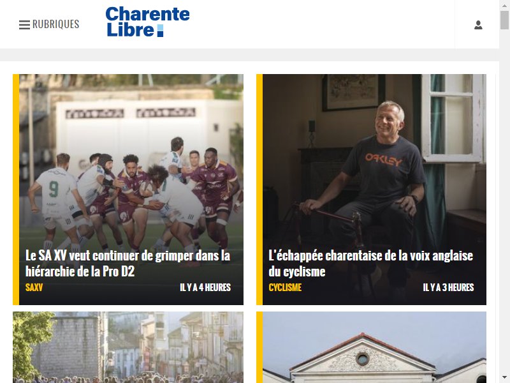Click the scrollbar up arrow

tap(504, 4)
